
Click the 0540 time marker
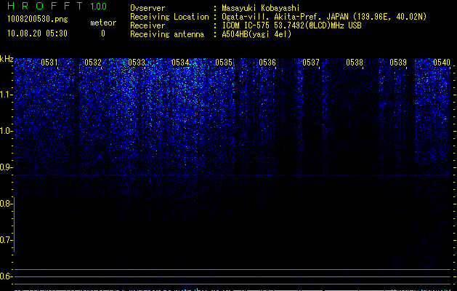pos(442,63)
